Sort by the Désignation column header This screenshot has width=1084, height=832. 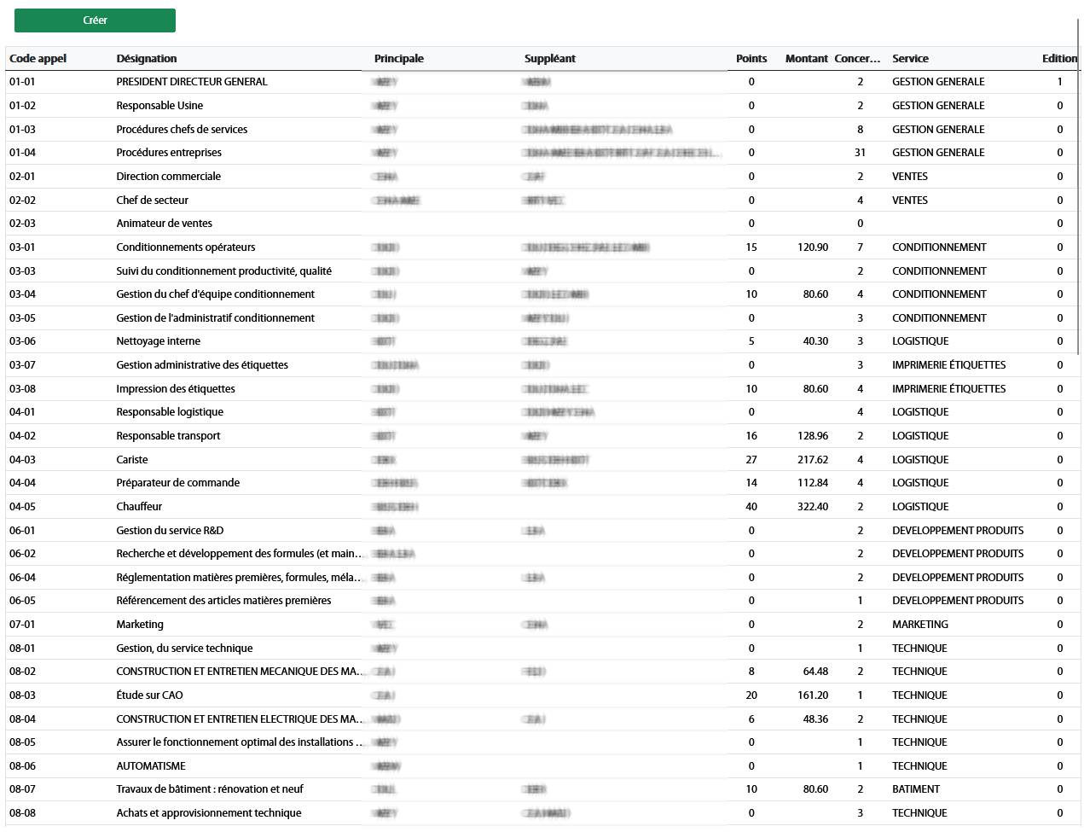[147, 59]
